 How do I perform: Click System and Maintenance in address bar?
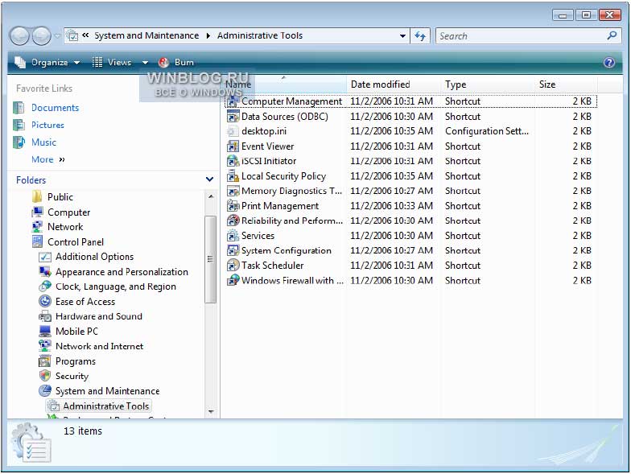coord(146,35)
